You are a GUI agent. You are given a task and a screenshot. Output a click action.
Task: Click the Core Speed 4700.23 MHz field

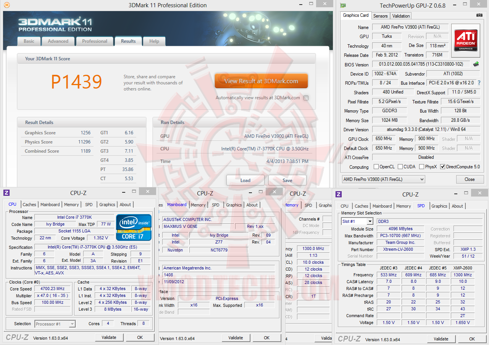pyautogui.click(x=53, y=289)
